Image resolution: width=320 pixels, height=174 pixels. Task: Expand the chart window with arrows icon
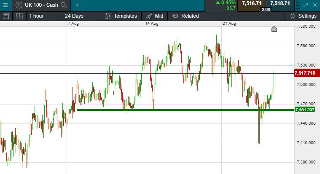click(306, 5)
